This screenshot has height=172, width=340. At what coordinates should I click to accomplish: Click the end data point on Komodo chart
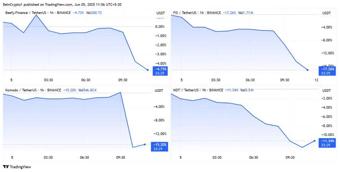click(x=145, y=144)
